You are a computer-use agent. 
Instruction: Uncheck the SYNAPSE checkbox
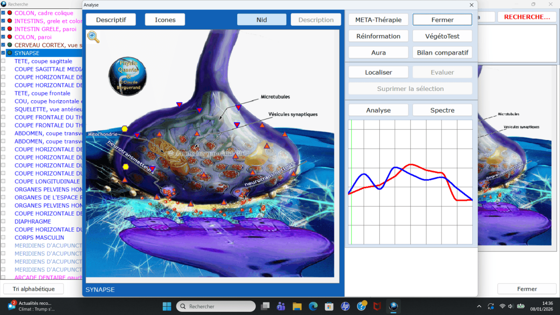pyautogui.click(x=3, y=53)
